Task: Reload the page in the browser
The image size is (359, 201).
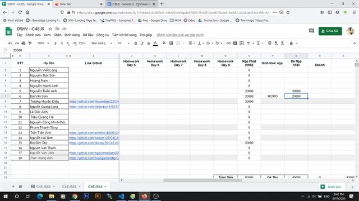Action: 20,12
